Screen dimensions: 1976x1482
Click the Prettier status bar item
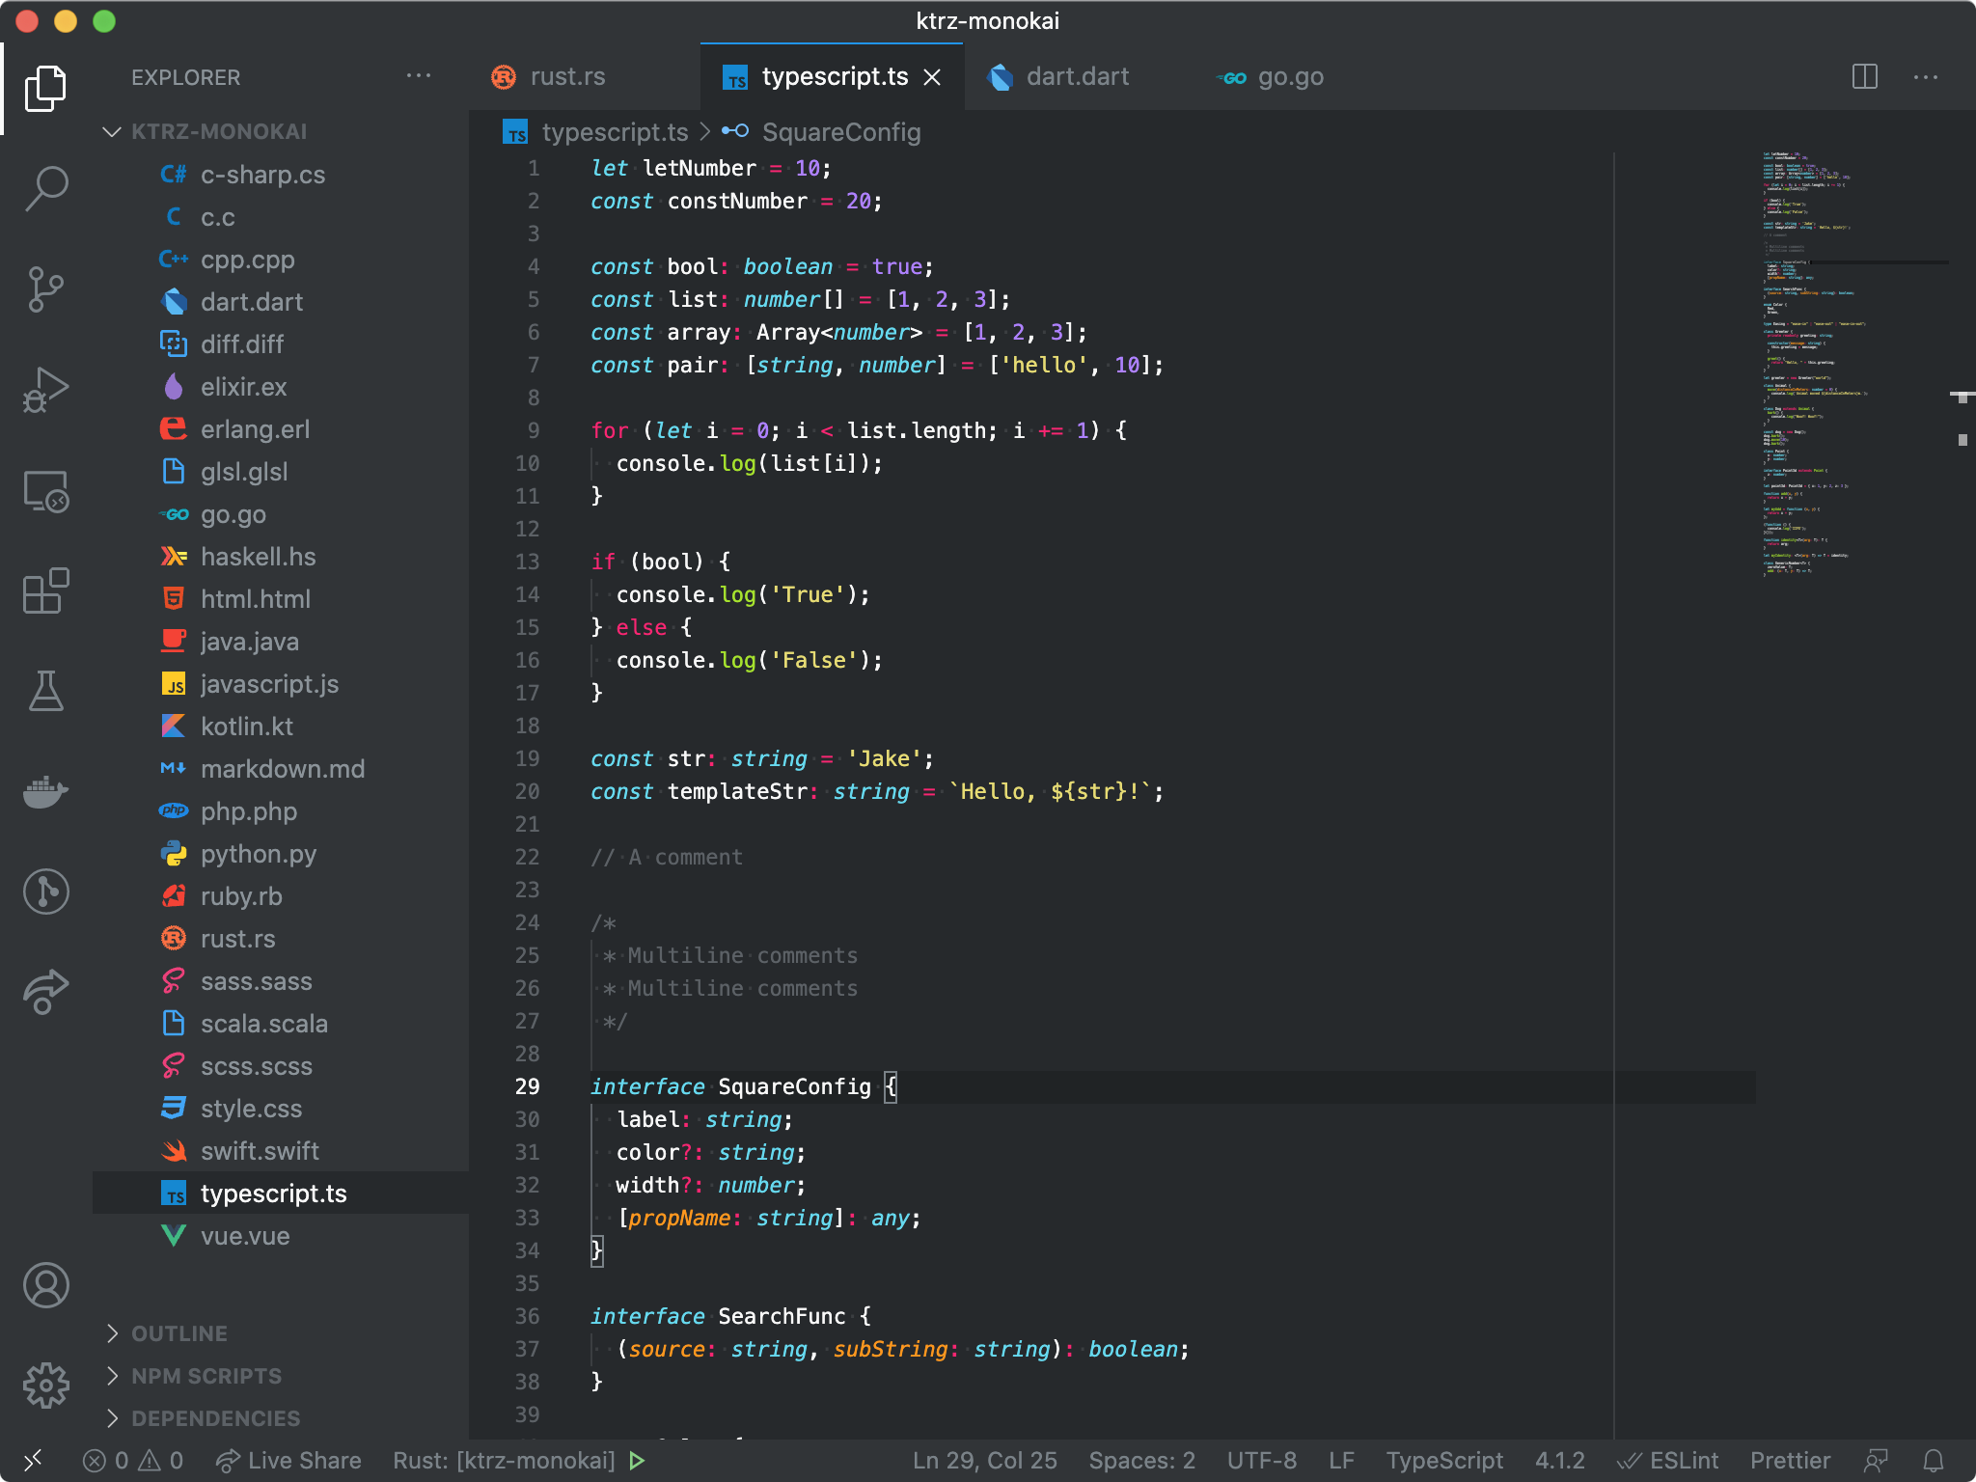1790,1461
